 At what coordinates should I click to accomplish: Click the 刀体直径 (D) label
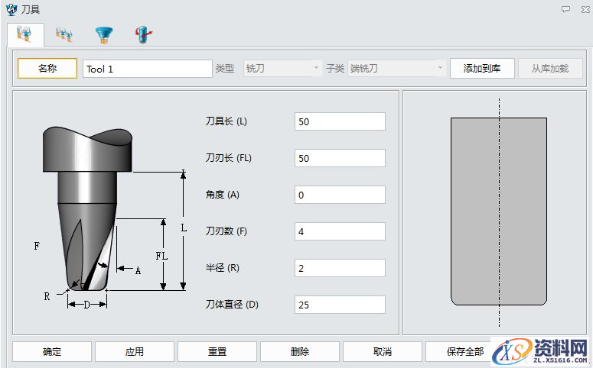[x=232, y=304]
